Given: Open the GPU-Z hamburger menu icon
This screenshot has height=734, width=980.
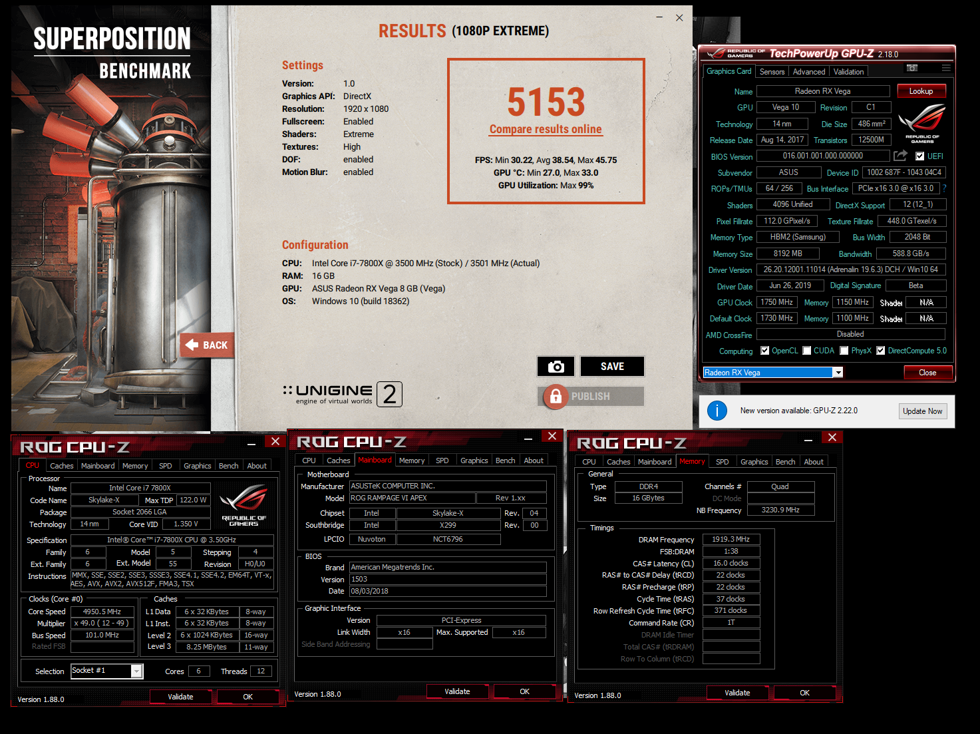Looking at the screenshot, I should [946, 68].
